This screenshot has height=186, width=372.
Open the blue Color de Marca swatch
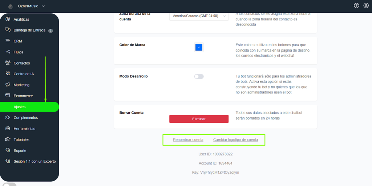point(199,47)
